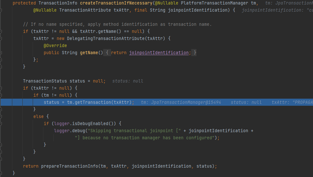The image size is (313, 177).
Task: Click the 'final' keyword in the parameter list
Action: tap(141, 10)
